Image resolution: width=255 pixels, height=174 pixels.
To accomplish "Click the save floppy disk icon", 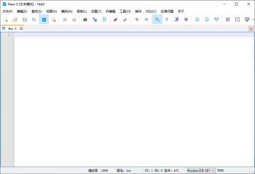I will pos(24,20).
